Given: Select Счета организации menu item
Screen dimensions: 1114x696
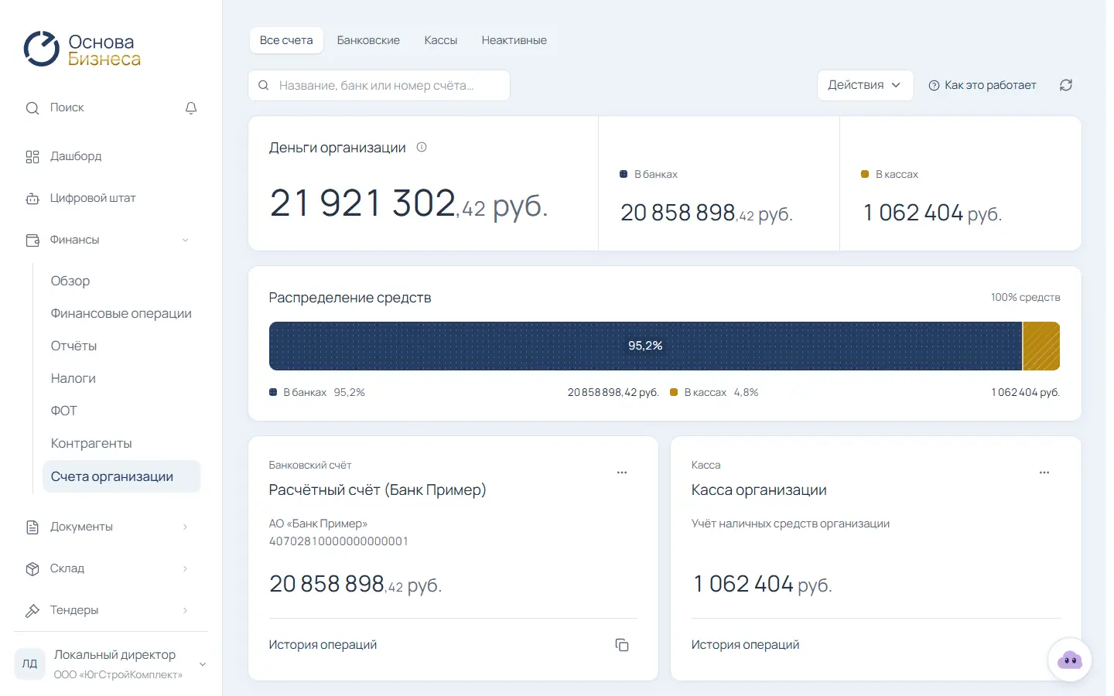Looking at the screenshot, I should [121, 476].
